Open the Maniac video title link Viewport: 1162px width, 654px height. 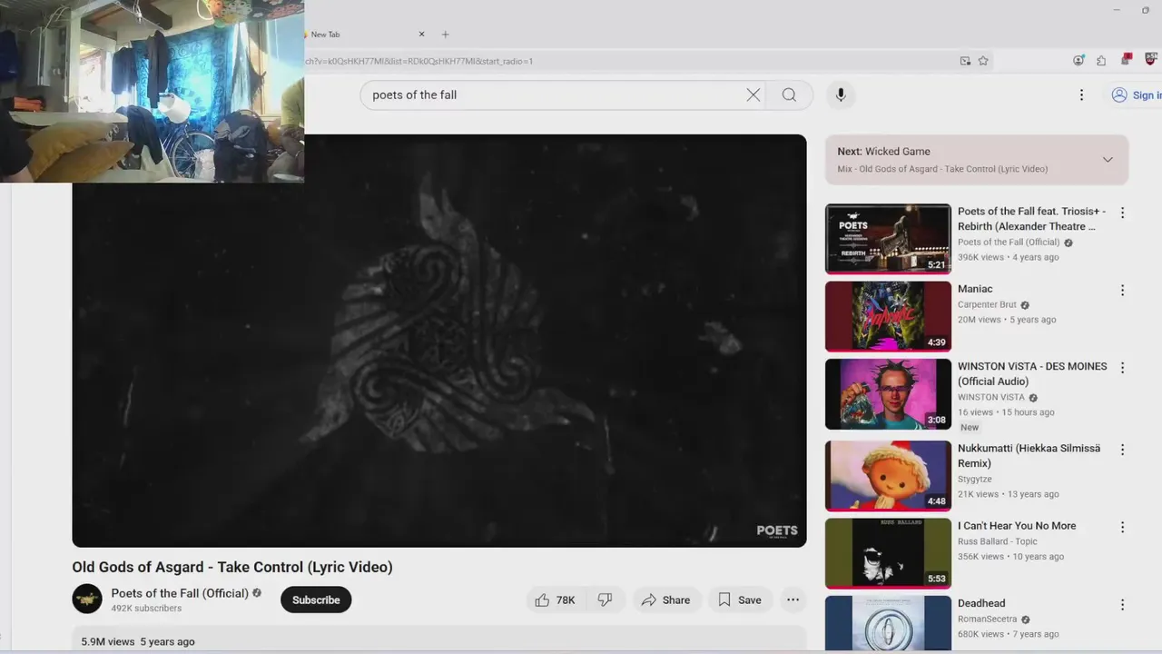click(x=975, y=289)
